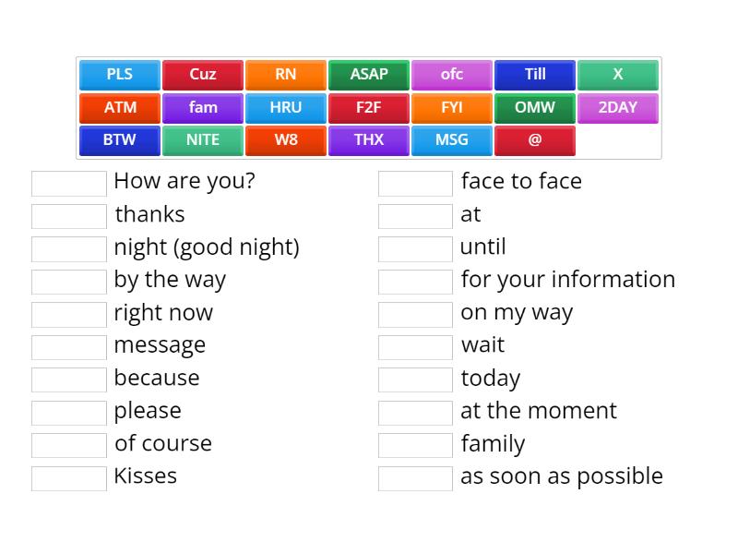Click the orange-red W8 tile
The height and width of the screenshot is (554, 738).
(x=286, y=140)
